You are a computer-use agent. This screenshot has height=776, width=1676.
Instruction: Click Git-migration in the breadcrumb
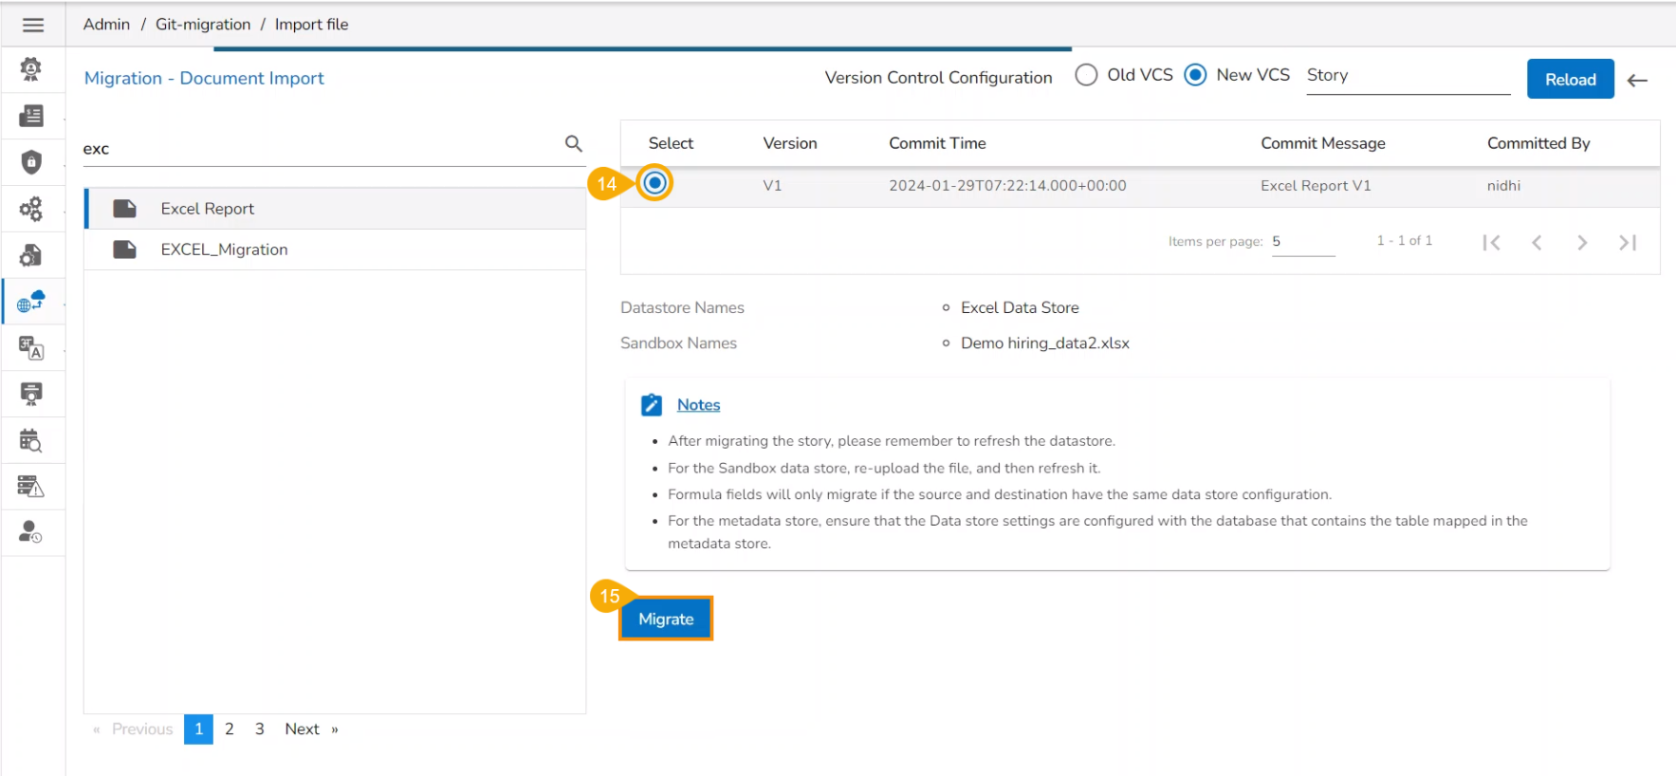click(x=203, y=25)
